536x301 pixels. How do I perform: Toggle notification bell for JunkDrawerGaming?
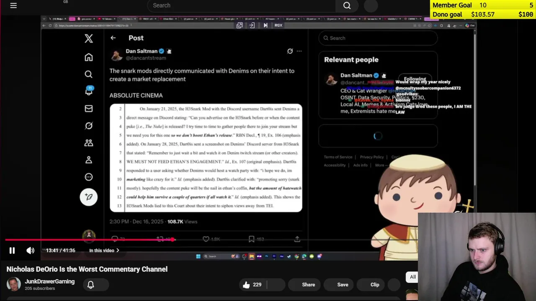click(90, 285)
